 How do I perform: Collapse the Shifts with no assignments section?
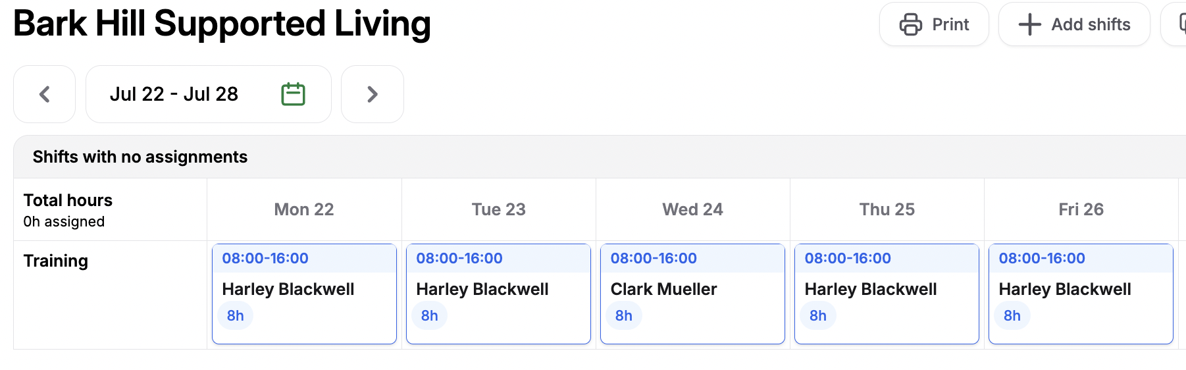tap(140, 157)
